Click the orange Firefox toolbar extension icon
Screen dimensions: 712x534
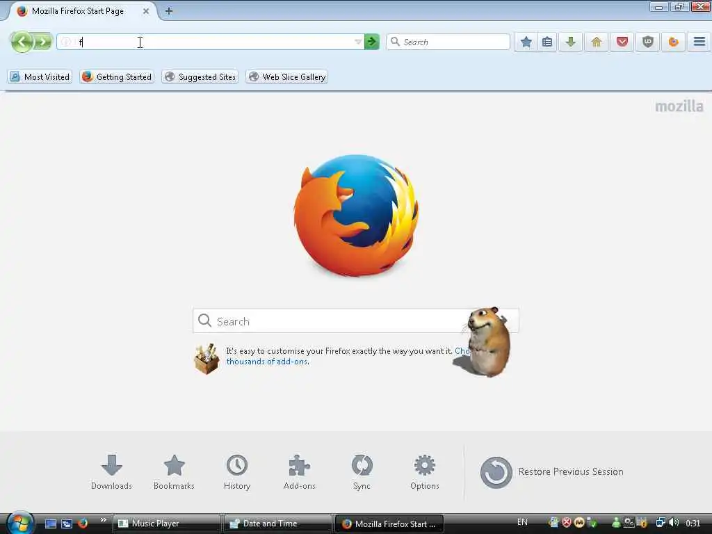coord(673,42)
